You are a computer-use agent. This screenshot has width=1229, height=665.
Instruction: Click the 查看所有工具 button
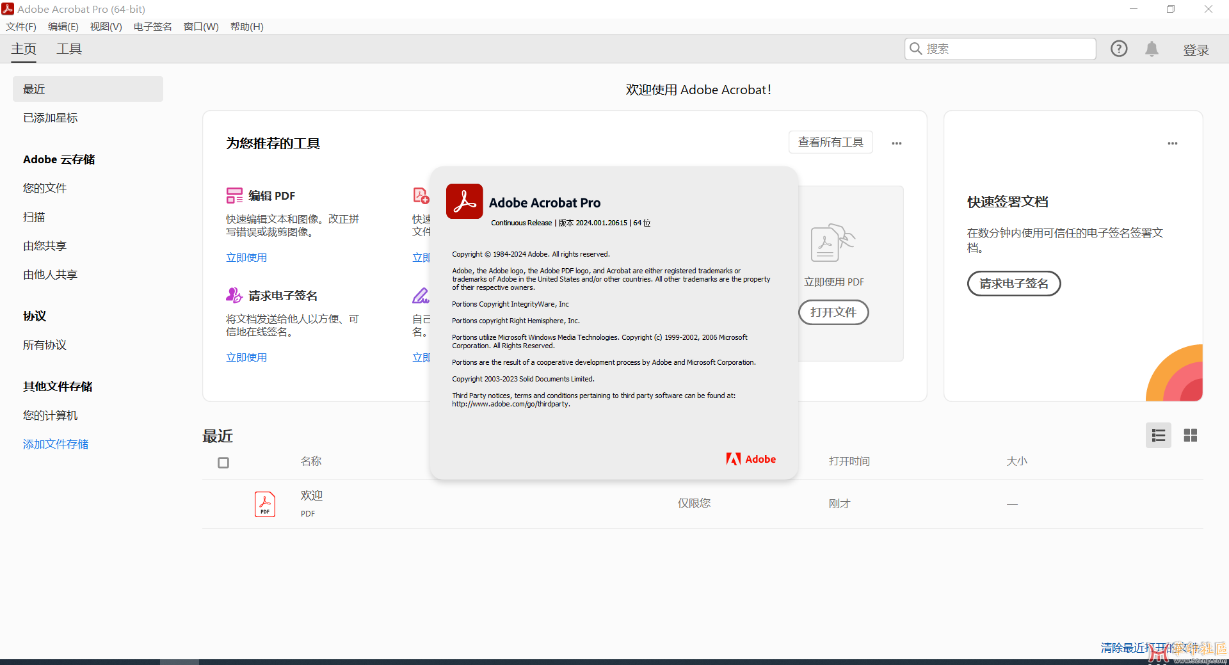[830, 142]
